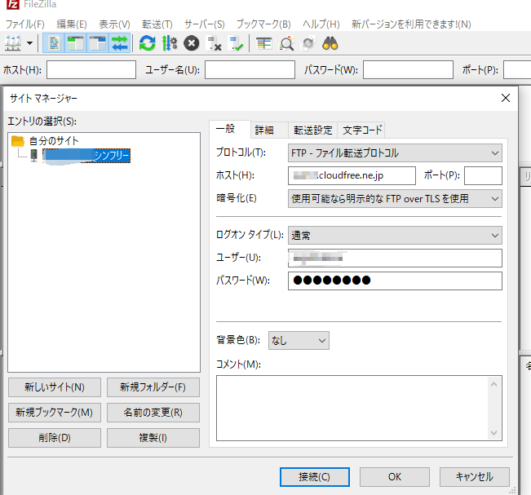Click the Cancel current operation icon
The height and width of the screenshot is (495, 531).
192,43
